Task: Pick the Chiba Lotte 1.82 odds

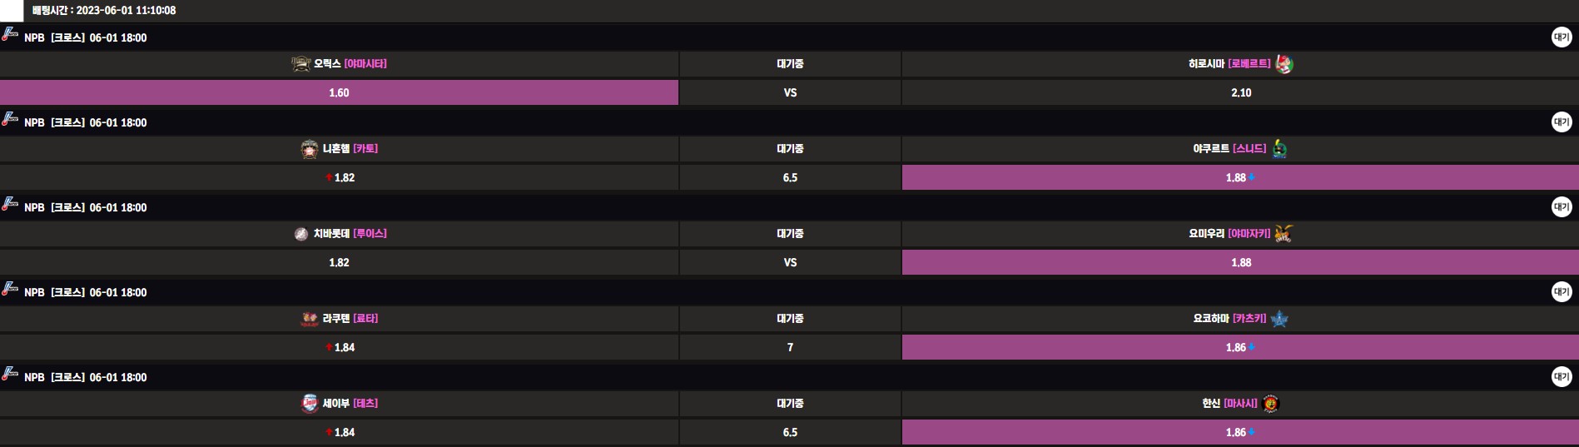Action: click(x=339, y=262)
